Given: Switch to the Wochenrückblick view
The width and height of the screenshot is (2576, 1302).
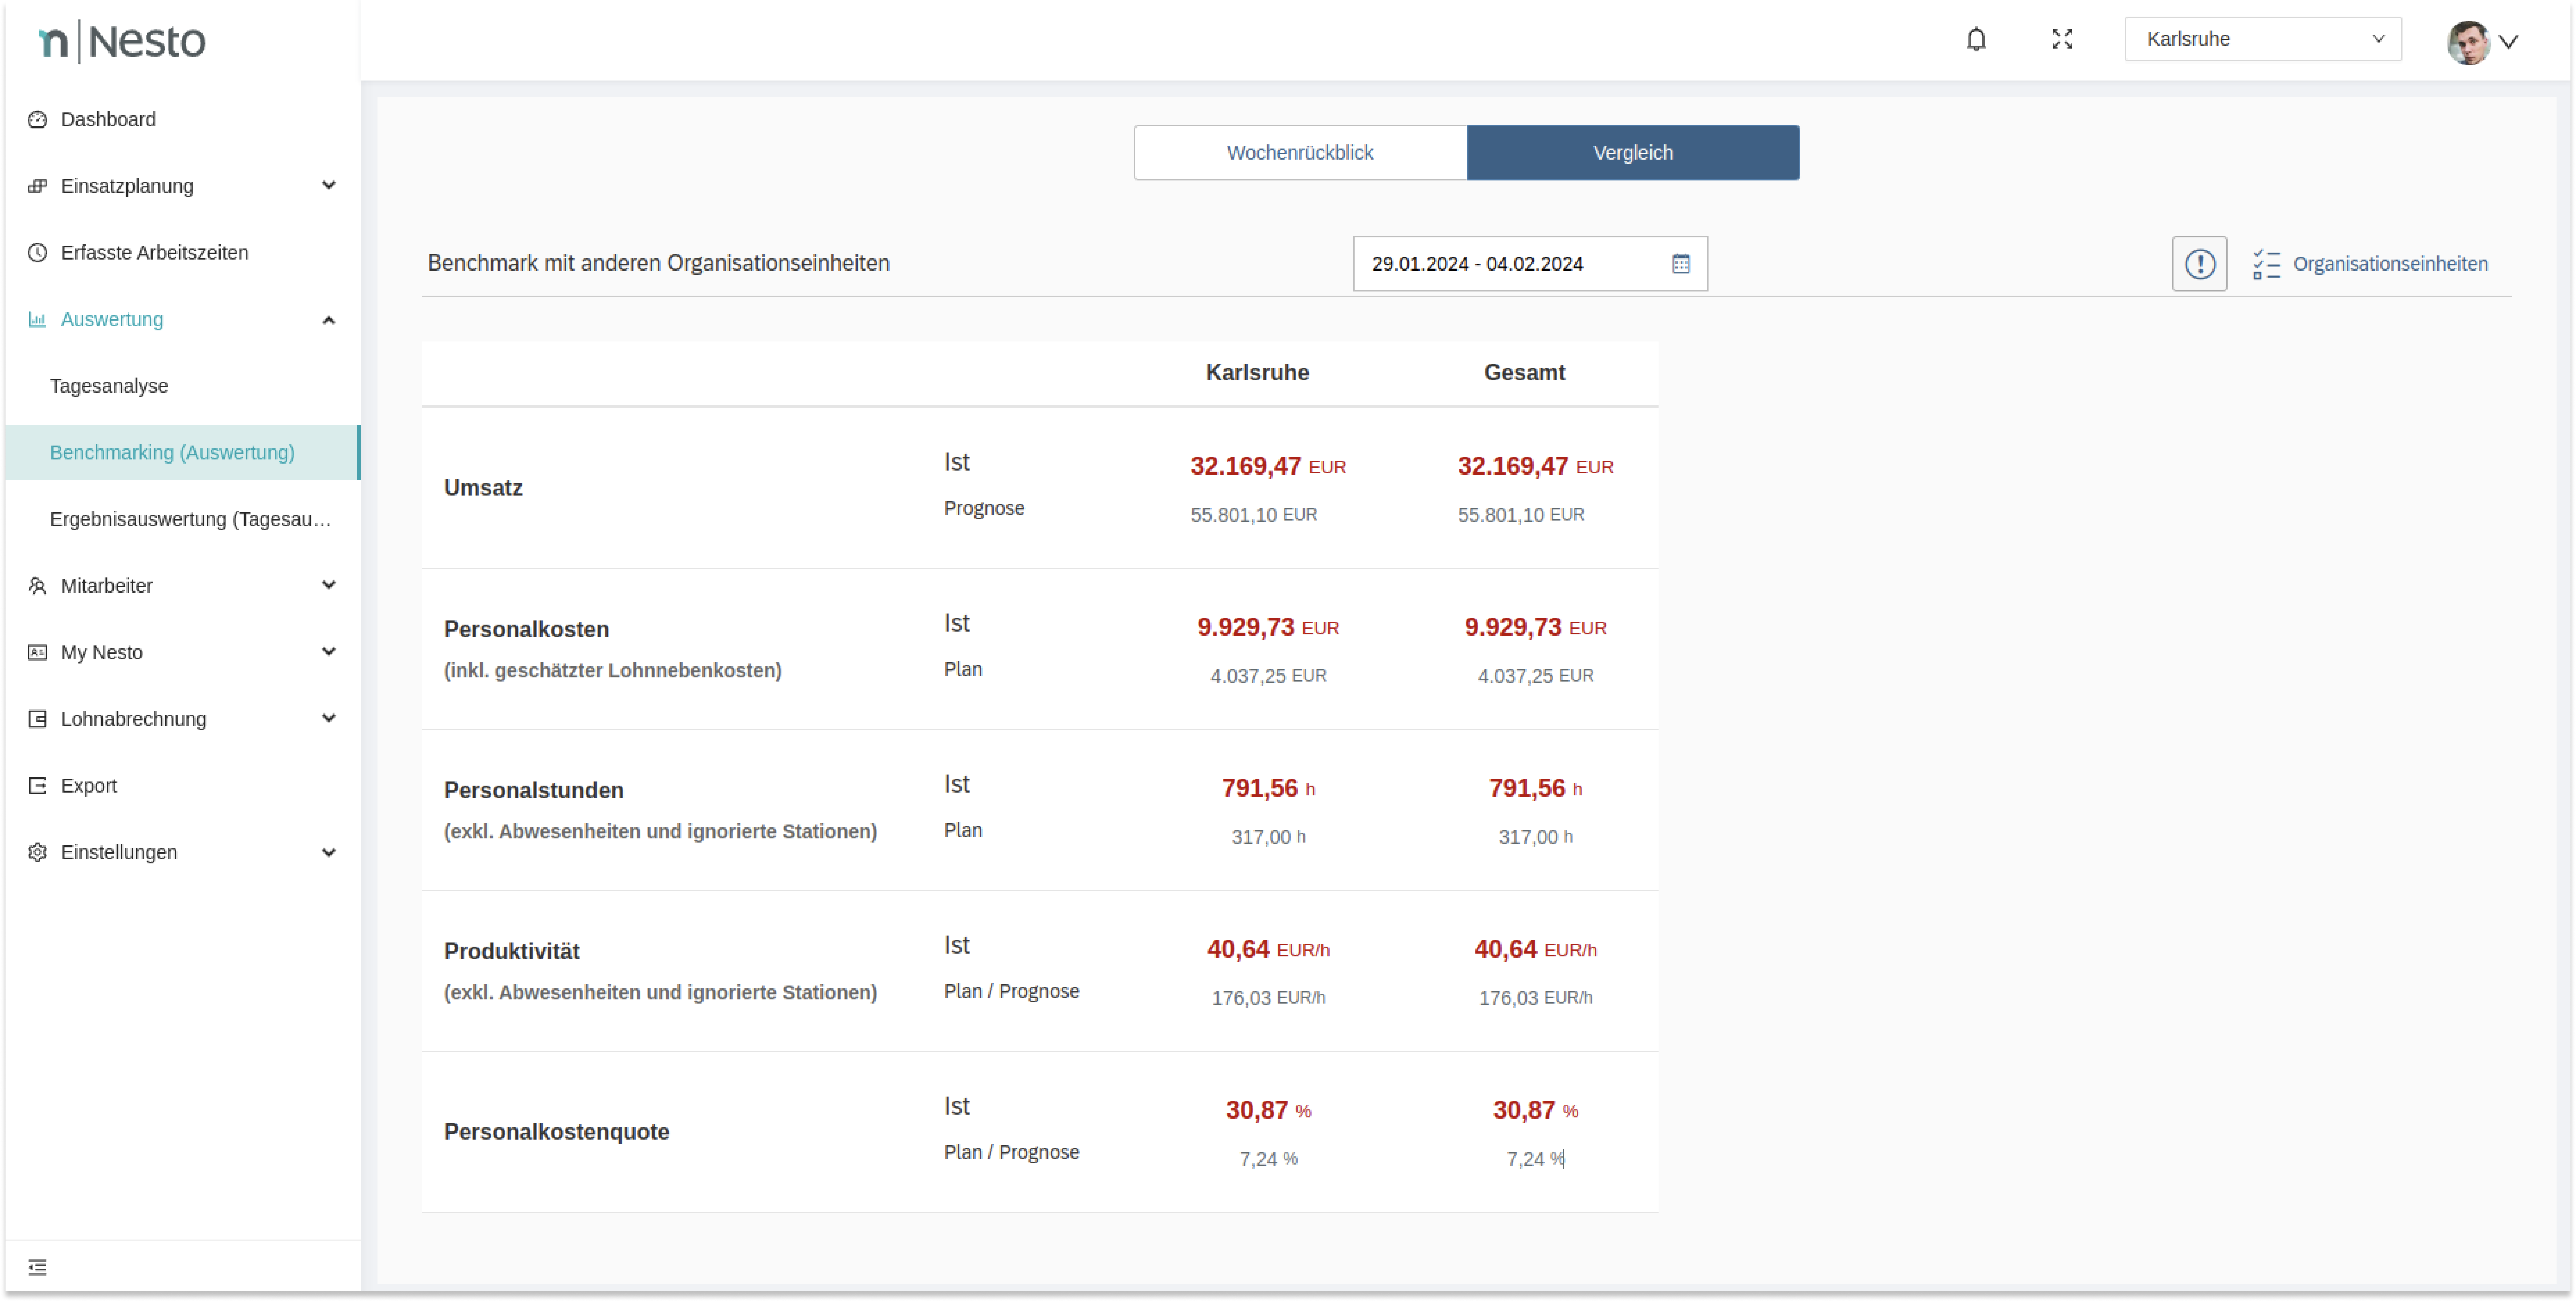Looking at the screenshot, I should 1300,152.
